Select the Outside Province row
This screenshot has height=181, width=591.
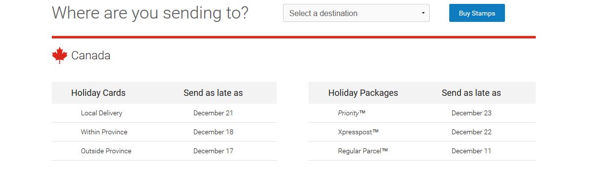(164, 151)
